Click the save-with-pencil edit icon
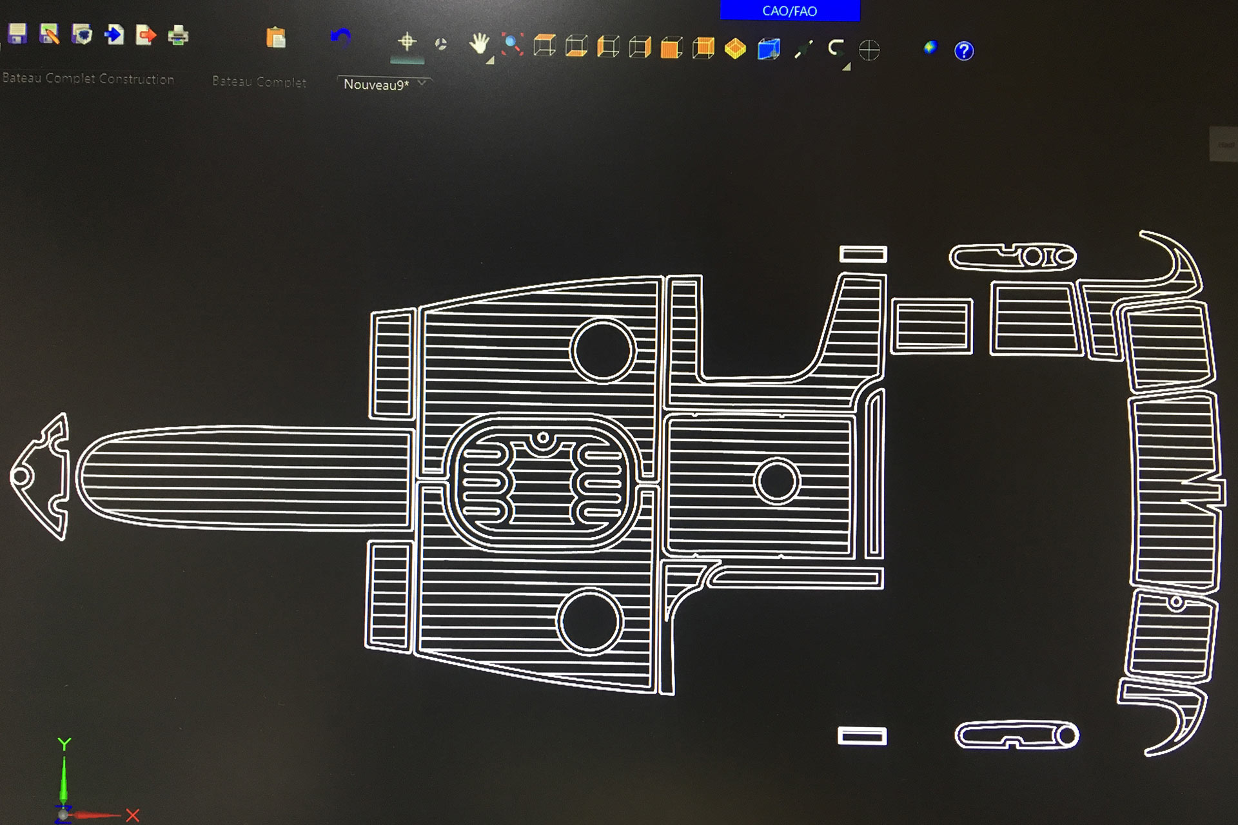This screenshot has width=1238, height=825. coord(50,34)
